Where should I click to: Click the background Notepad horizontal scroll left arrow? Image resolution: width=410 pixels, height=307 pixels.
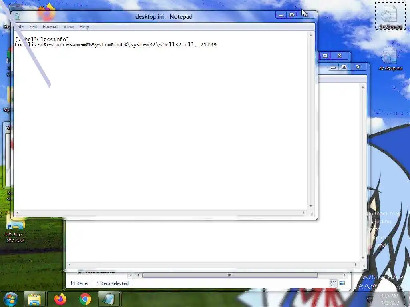(x=69, y=265)
